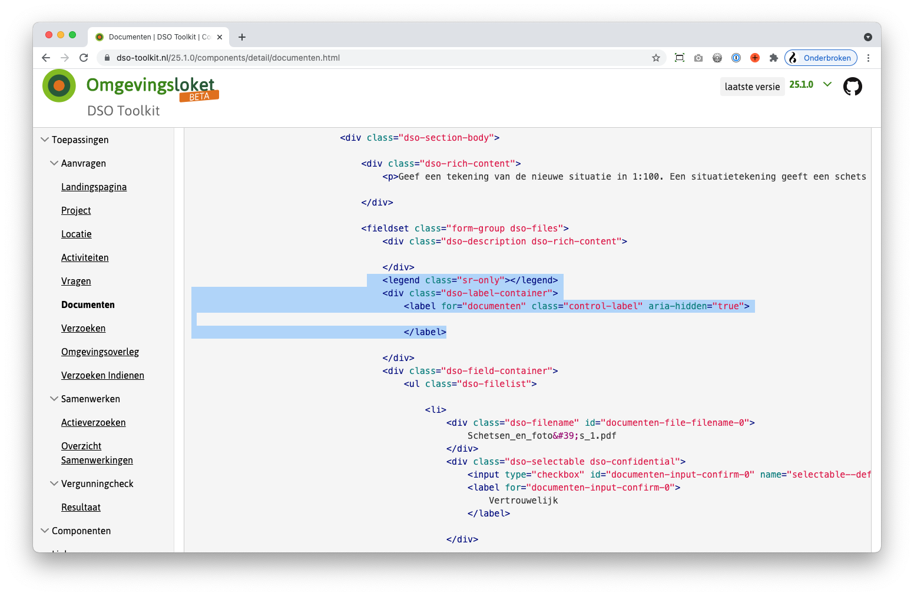The image size is (914, 596).
Task: Open the blue 1Password extension icon
Action: [x=736, y=58]
